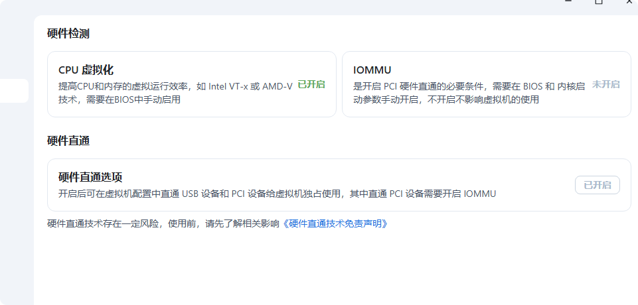The height and width of the screenshot is (305, 638).
Task: Click the 已开启 hardware passthrough button
Action: pyautogui.click(x=597, y=185)
